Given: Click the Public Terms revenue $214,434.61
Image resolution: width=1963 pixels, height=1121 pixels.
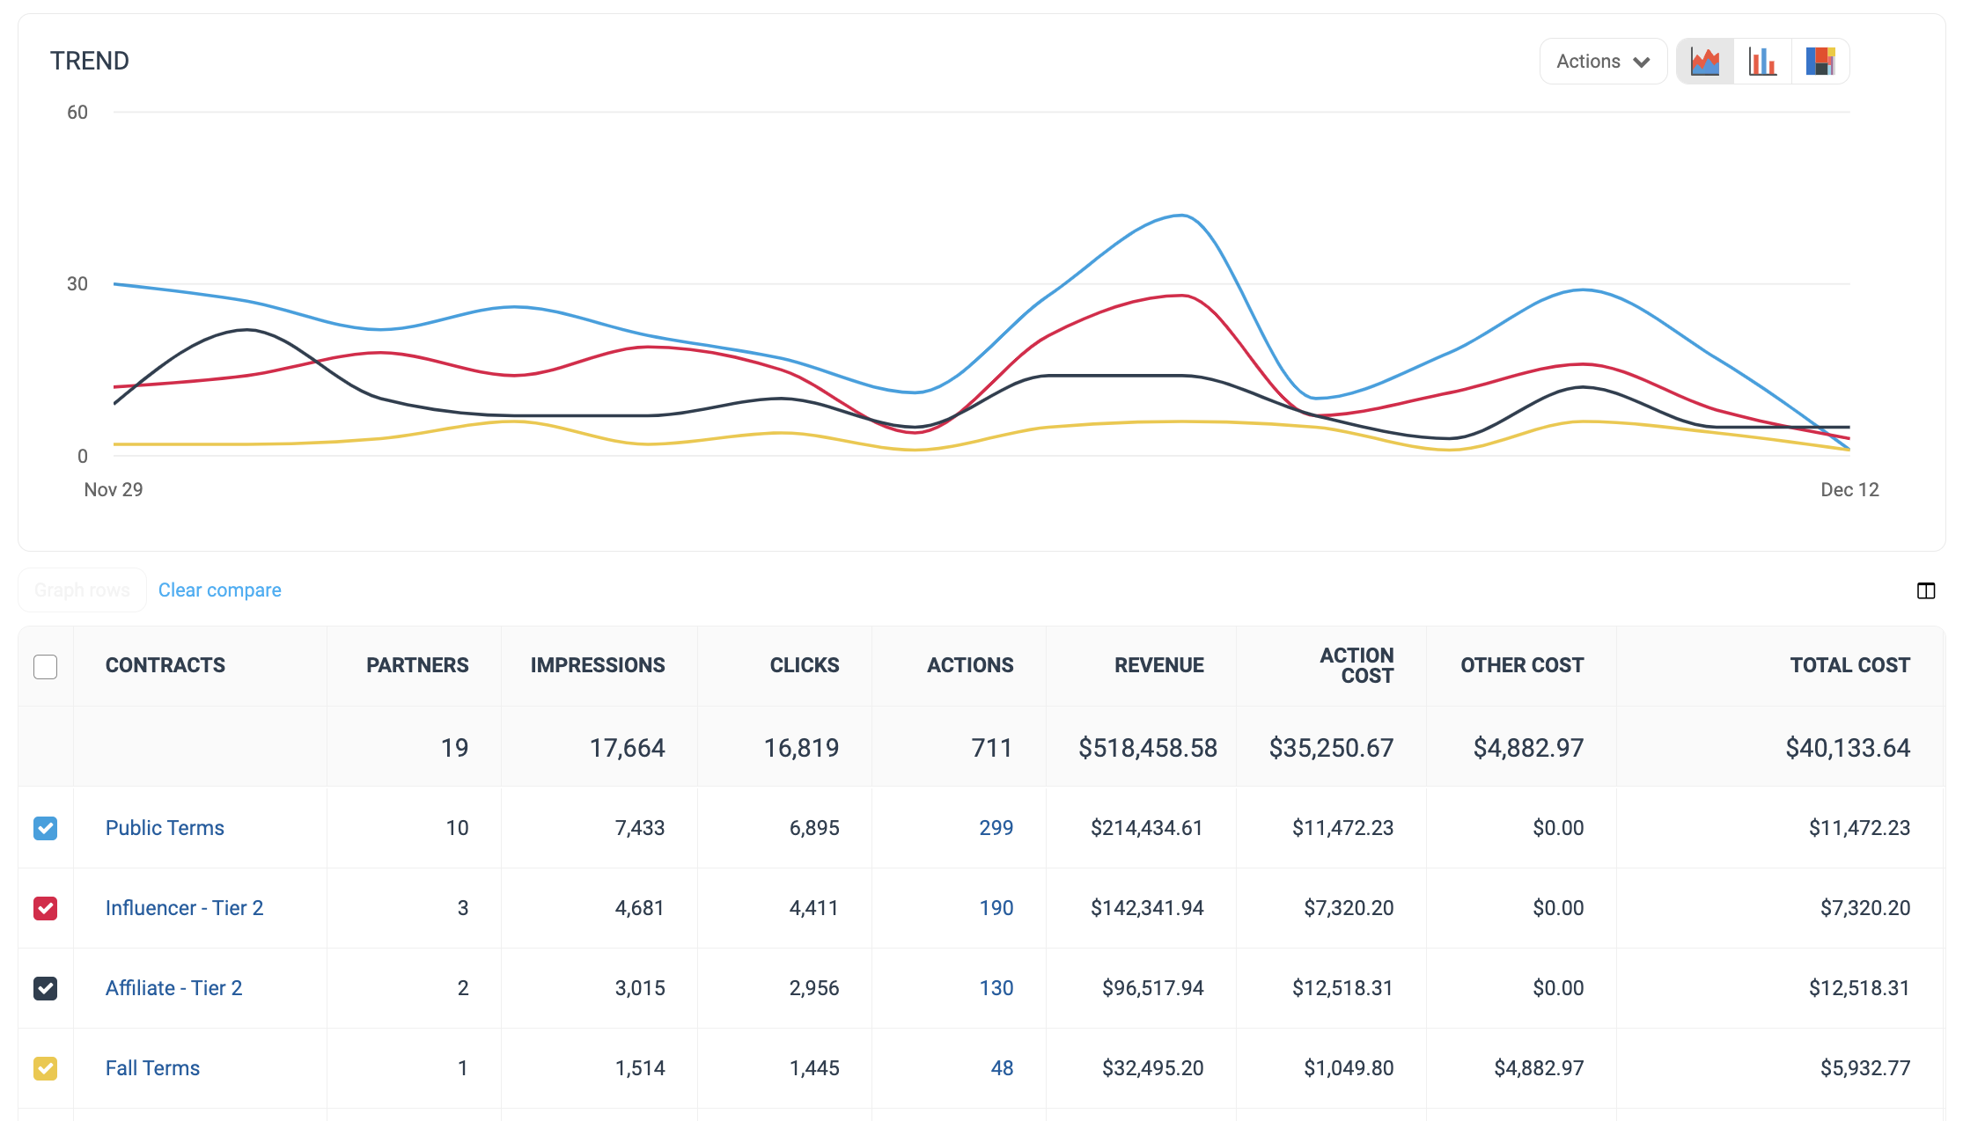Looking at the screenshot, I should click(x=1146, y=828).
